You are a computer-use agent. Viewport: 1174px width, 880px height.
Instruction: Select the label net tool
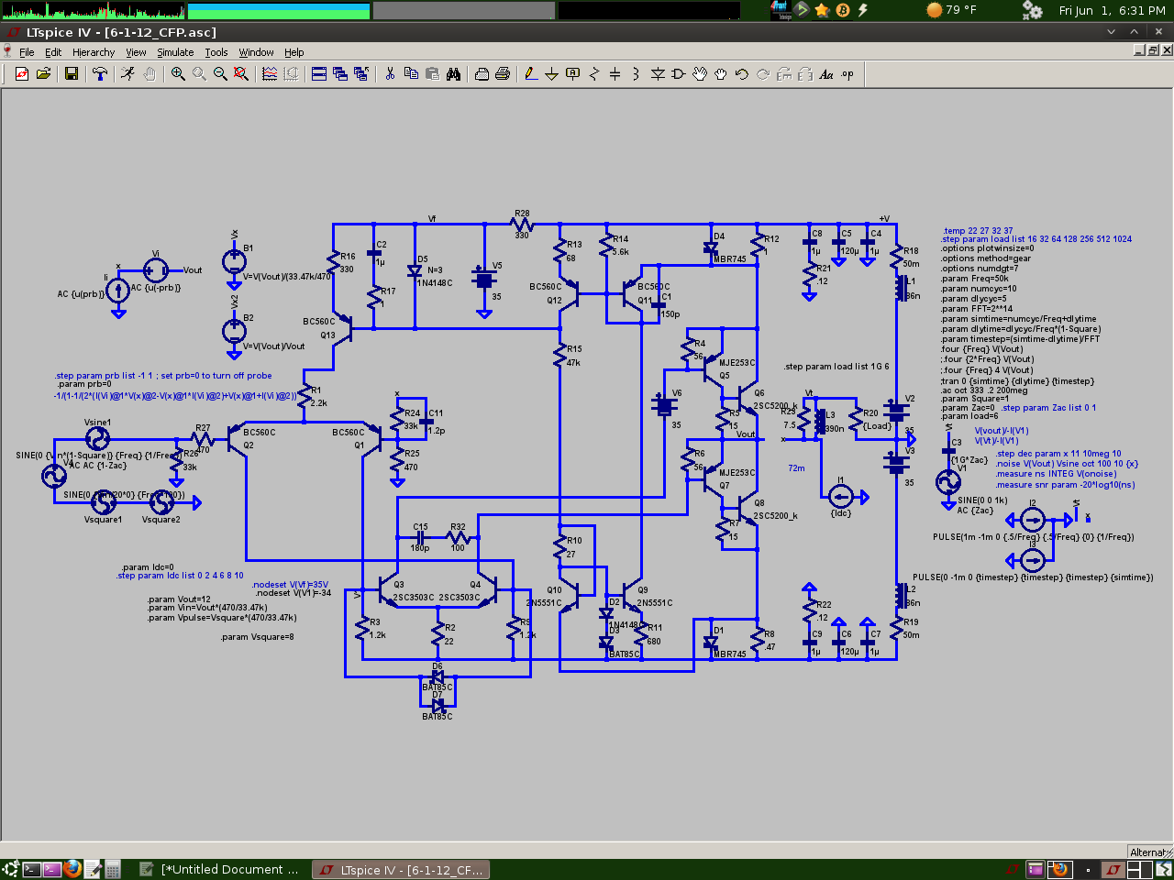coord(573,73)
